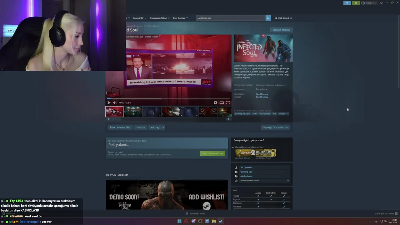The width and height of the screenshot is (400, 225).
Task: Toggle theater mode for the trailer
Action: (x=222, y=102)
